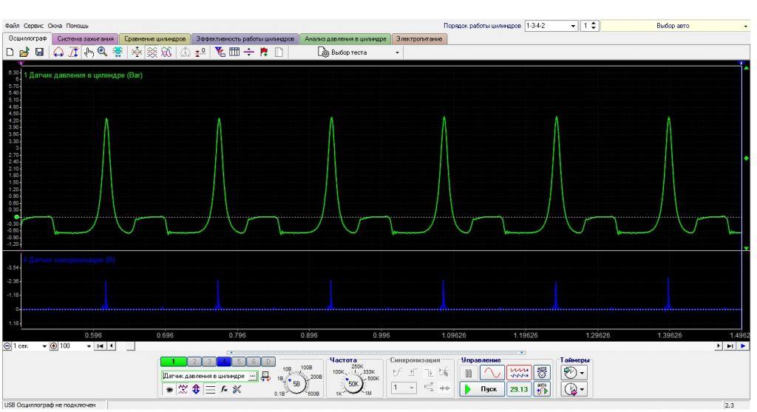
Task: Toggle the D digital channel button
Action: (269, 361)
